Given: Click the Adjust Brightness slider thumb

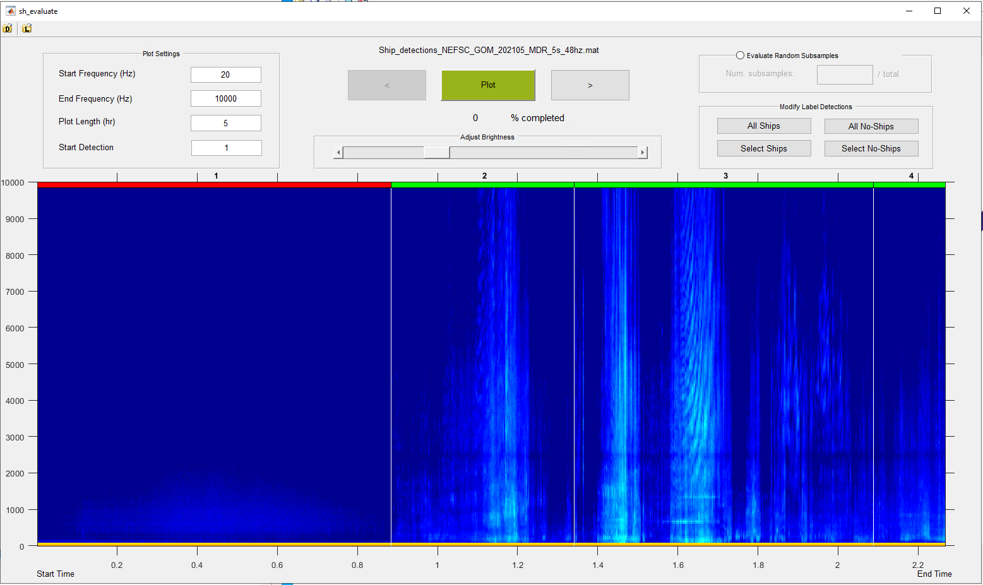Looking at the screenshot, I should [x=436, y=153].
